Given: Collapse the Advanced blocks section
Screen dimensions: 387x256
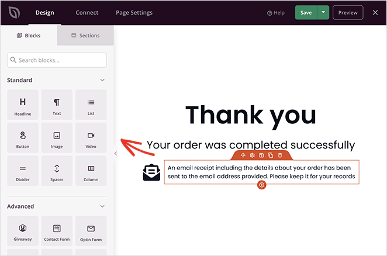Looking at the screenshot, I should [102, 206].
